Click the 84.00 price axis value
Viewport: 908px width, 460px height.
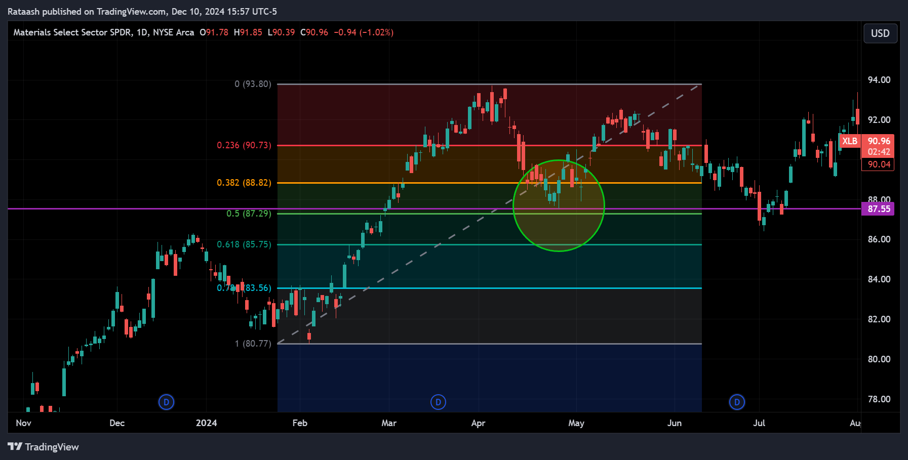point(879,279)
